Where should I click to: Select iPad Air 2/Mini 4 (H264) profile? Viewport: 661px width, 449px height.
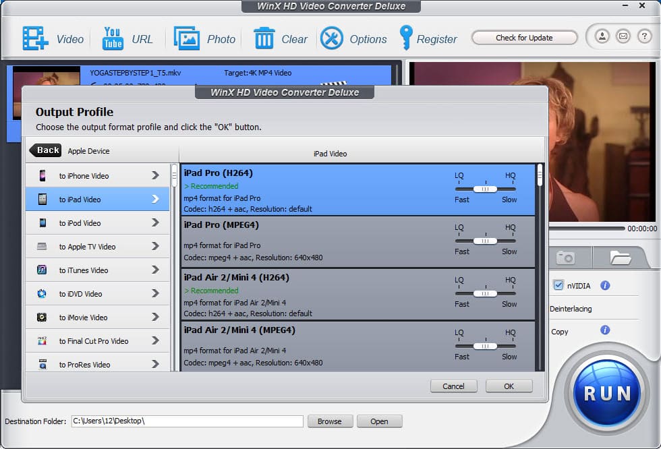(x=358, y=295)
